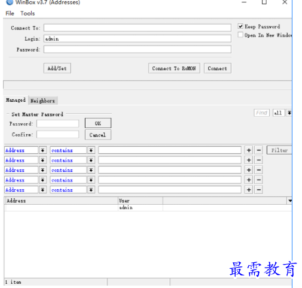302x288 pixels.
Task: Add filter with fourth row plus icon
Action: 249,180
